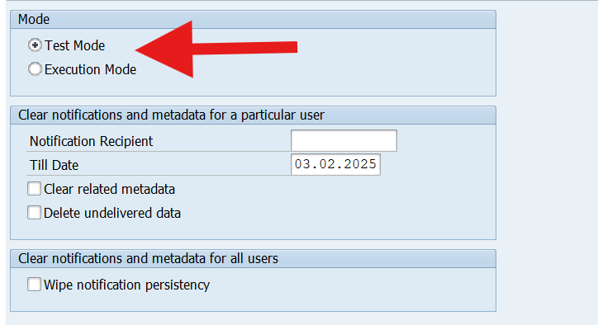This screenshot has width=598, height=325.
Task: Click the Execution Mode label text
Action: [90, 70]
